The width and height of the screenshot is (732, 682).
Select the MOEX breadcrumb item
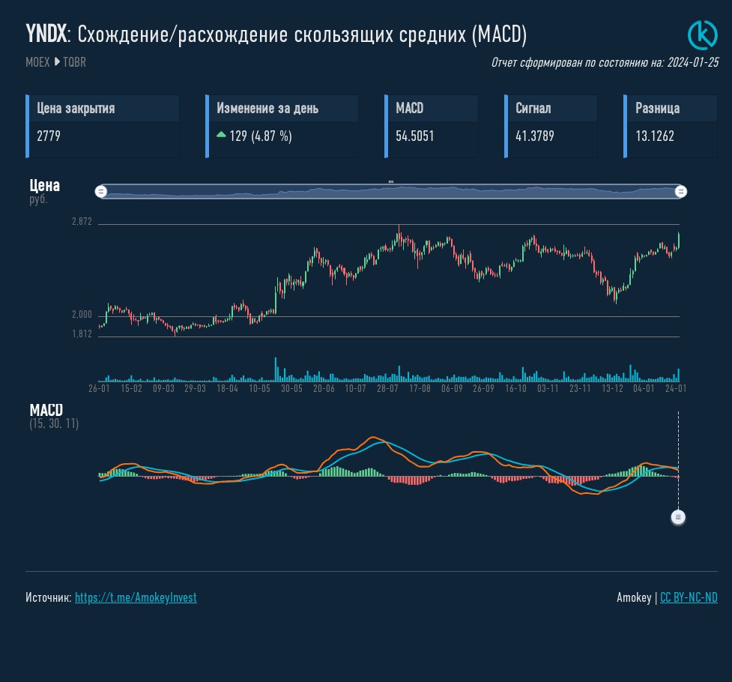point(38,62)
